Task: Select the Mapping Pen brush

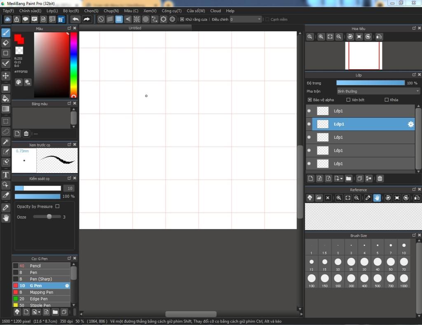Action: (x=42, y=292)
